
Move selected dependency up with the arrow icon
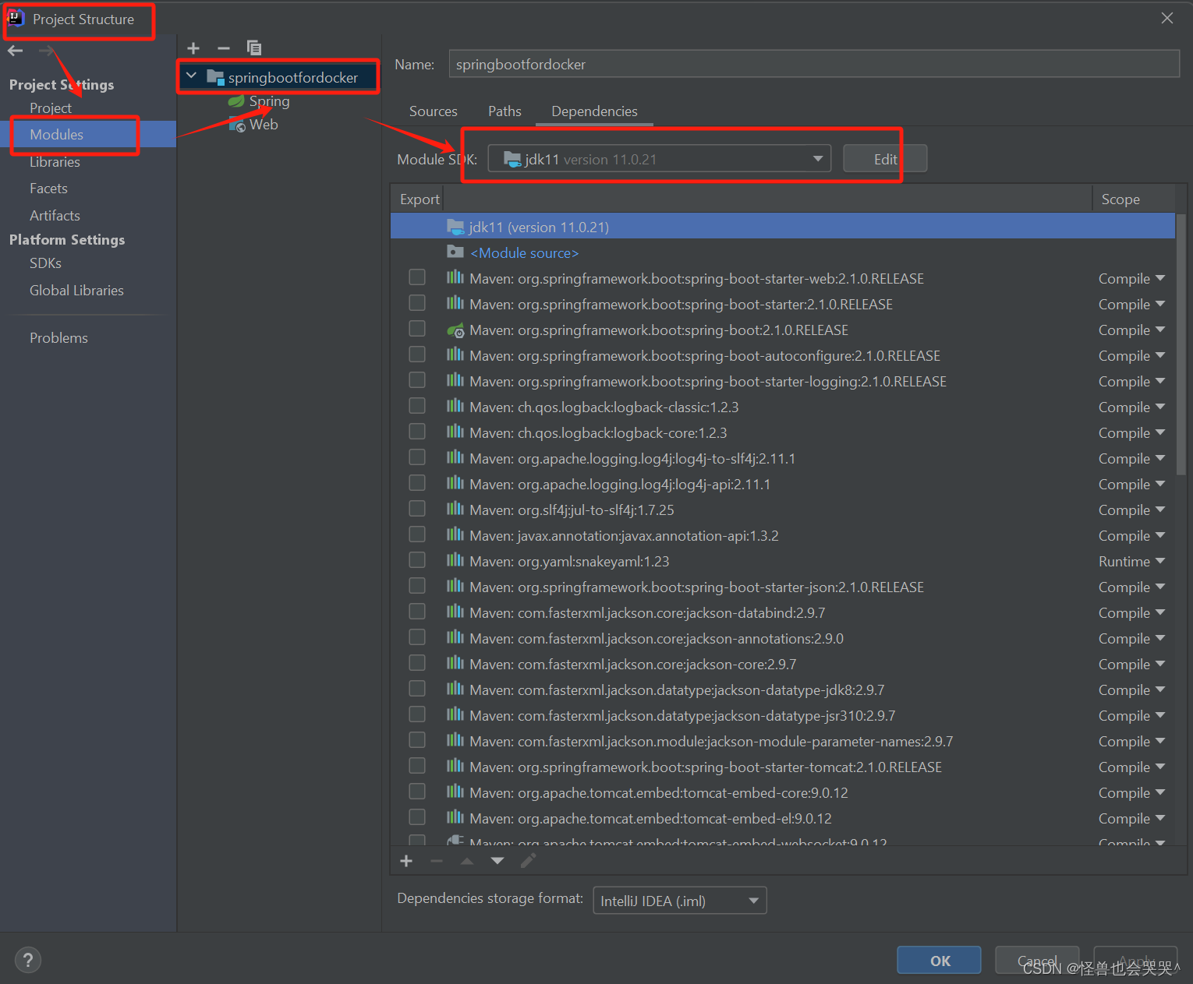coord(466,860)
